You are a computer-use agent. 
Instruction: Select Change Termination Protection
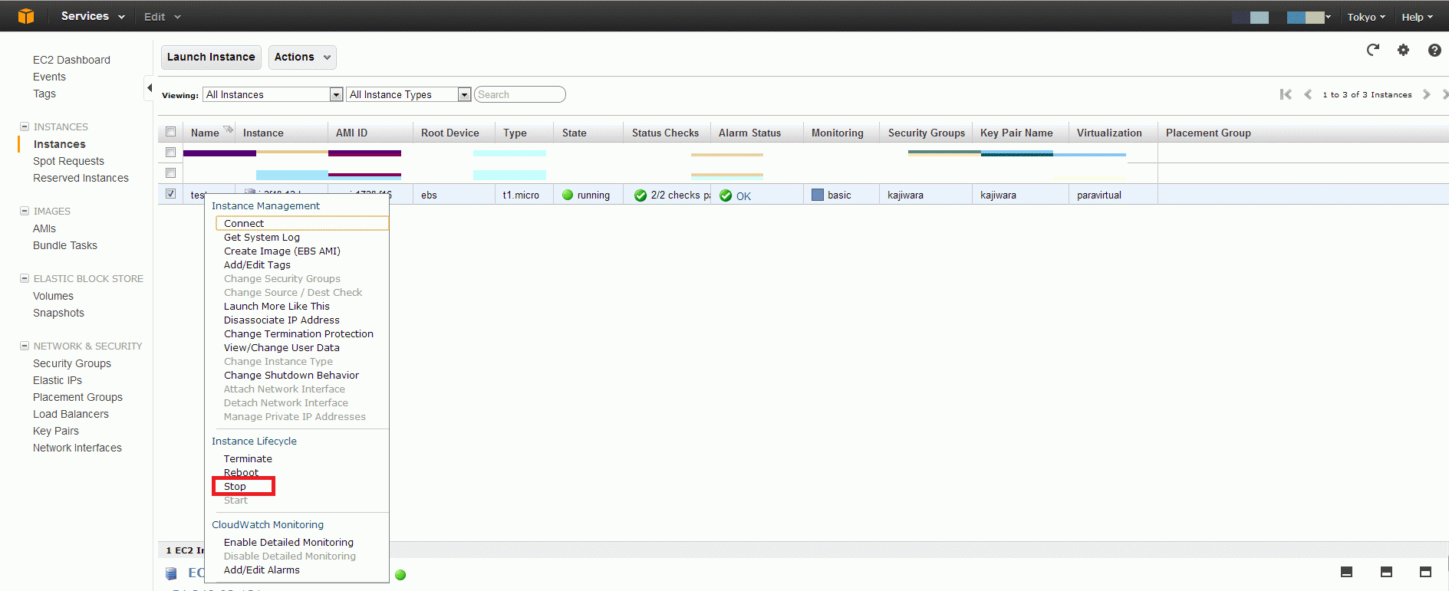pos(298,334)
